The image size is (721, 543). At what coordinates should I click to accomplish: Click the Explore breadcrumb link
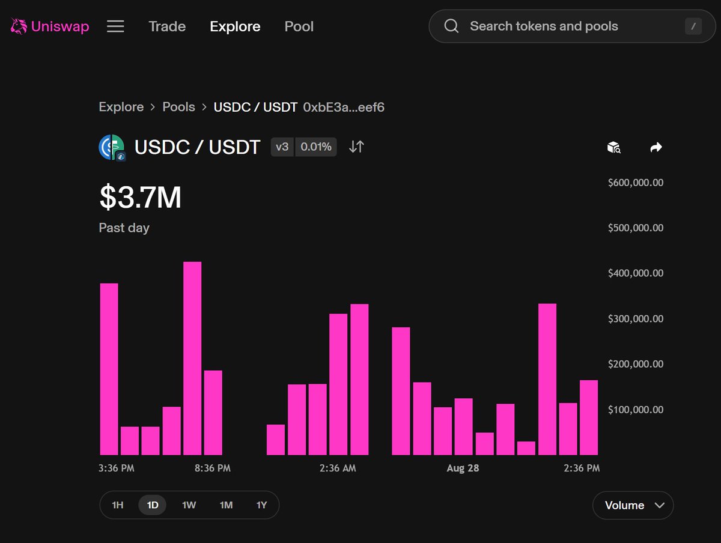[x=121, y=107]
